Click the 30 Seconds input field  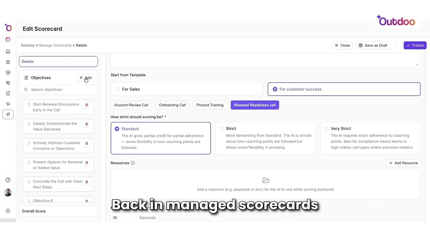pyautogui.click(x=134, y=218)
